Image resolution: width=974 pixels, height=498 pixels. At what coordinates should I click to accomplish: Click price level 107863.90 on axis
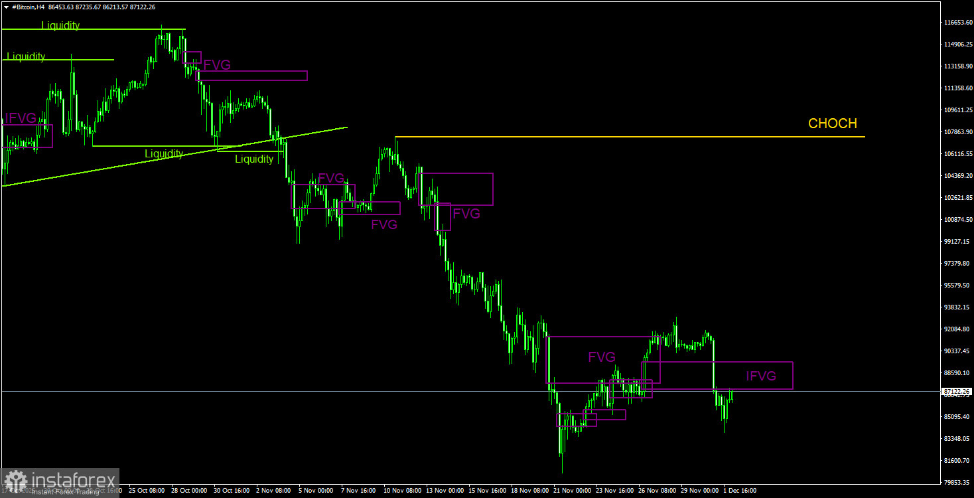pyautogui.click(x=957, y=132)
